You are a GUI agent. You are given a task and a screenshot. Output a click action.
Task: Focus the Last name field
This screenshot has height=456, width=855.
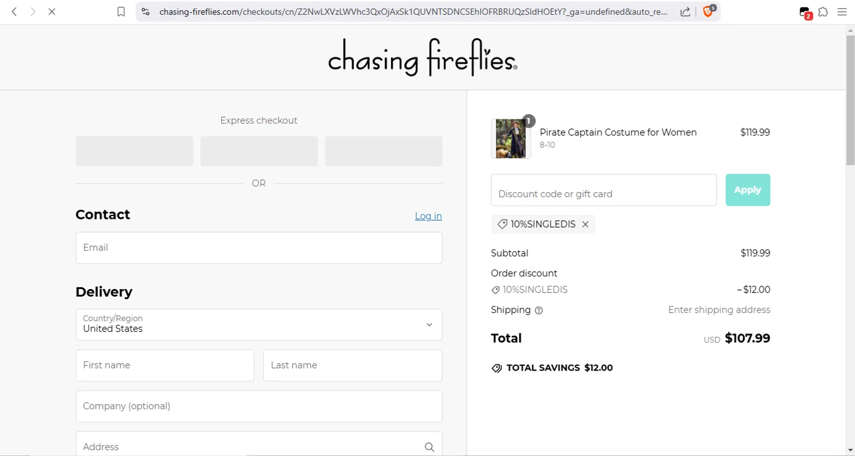coord(353,365)
